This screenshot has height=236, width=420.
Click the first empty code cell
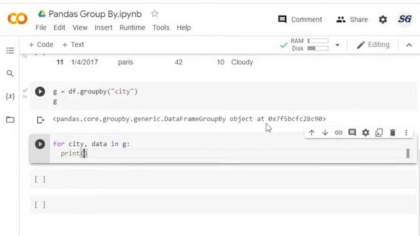tap(223, 179)
